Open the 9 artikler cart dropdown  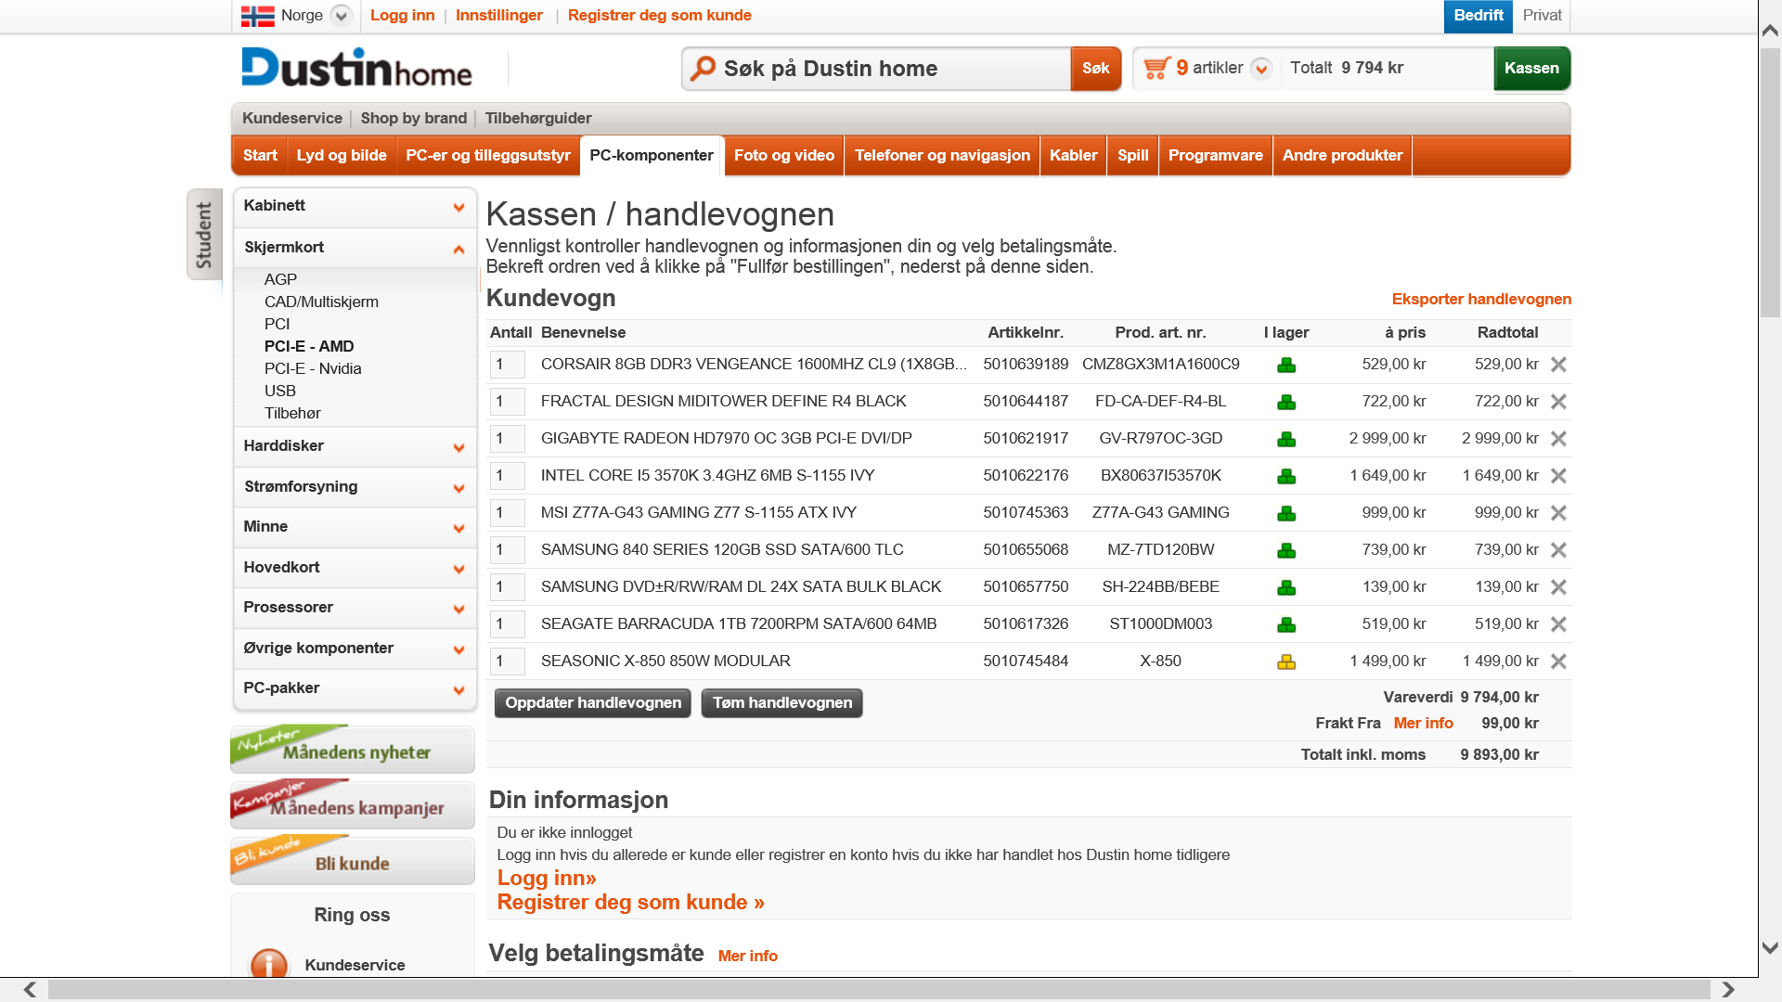pyautogui.click(x=1260, y=69)
